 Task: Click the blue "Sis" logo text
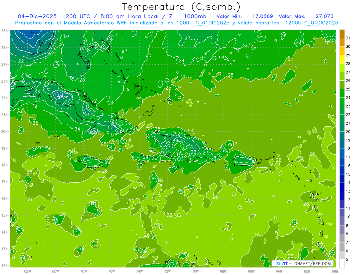pyautogui.click(x=279, y=264)
